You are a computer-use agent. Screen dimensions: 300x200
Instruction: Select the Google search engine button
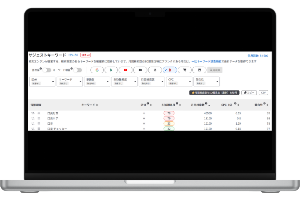(x=97, y=70)
